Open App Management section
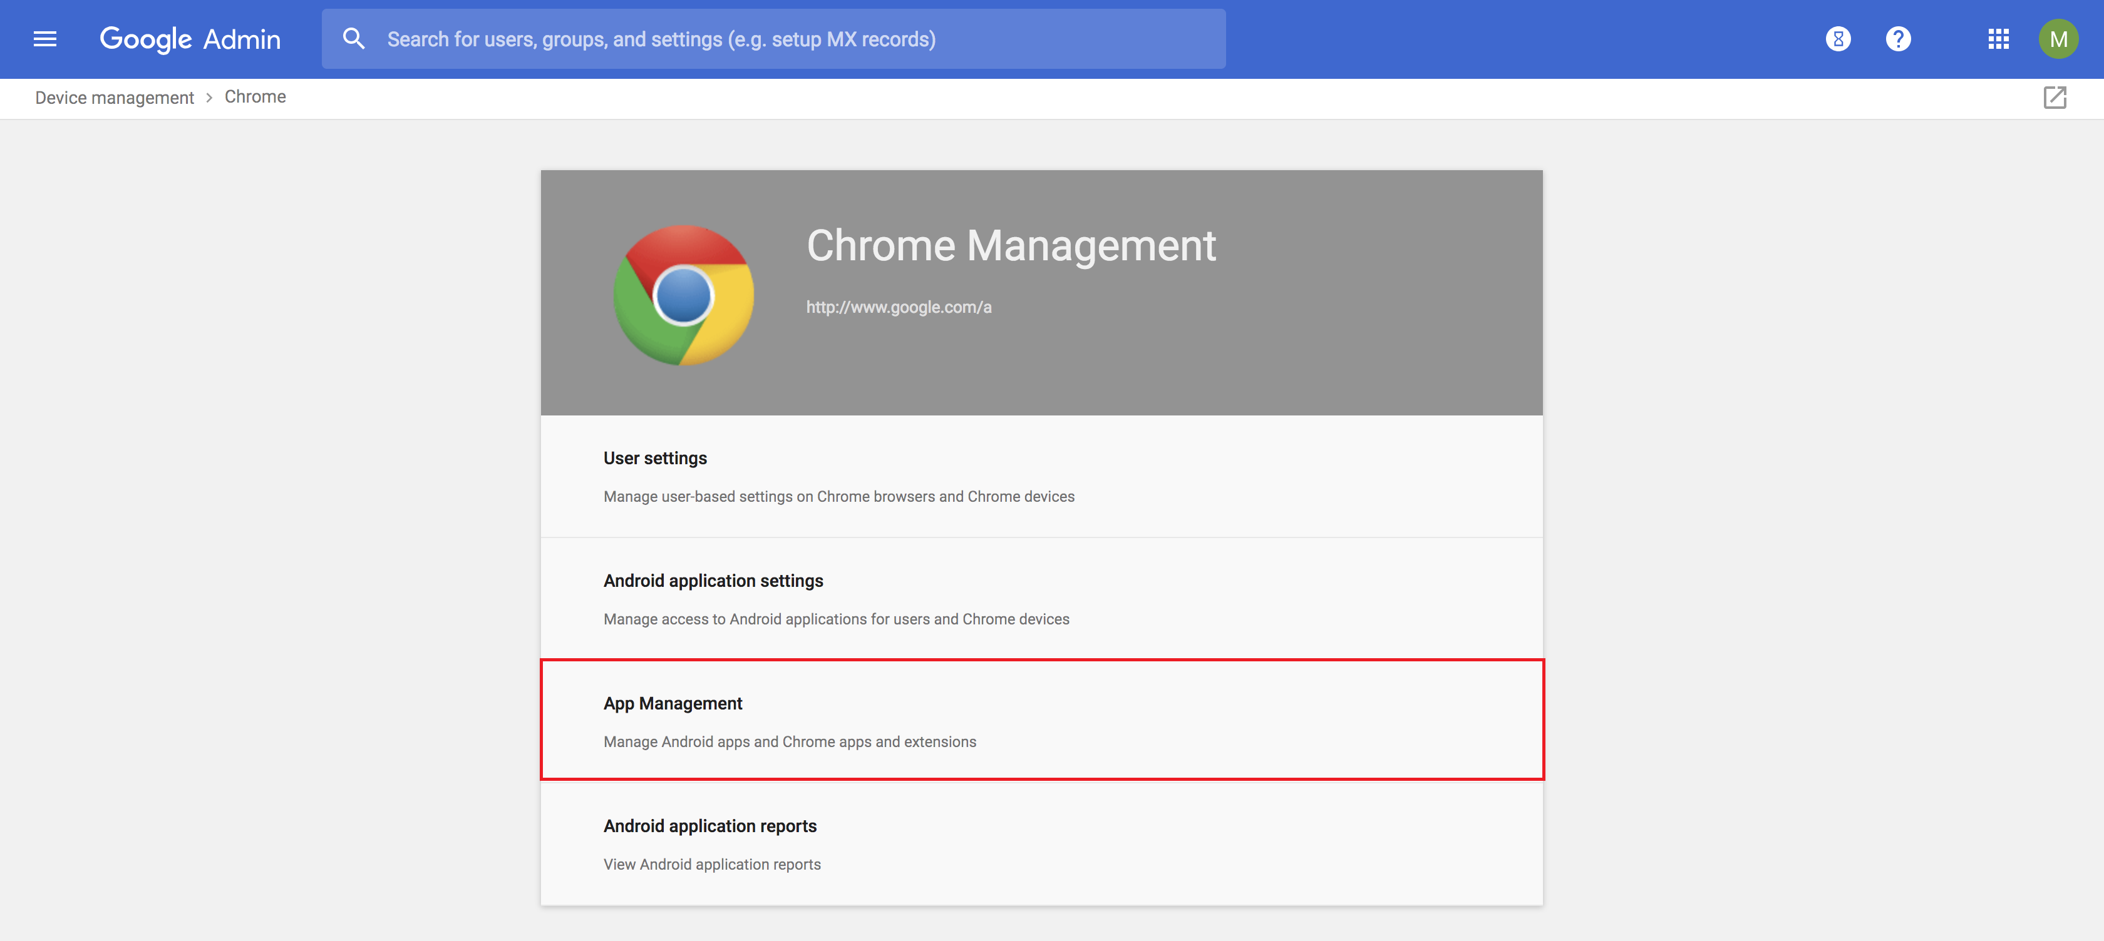Image resolution: width=2104 pixels, height=941 pixels. click(672, 703)
